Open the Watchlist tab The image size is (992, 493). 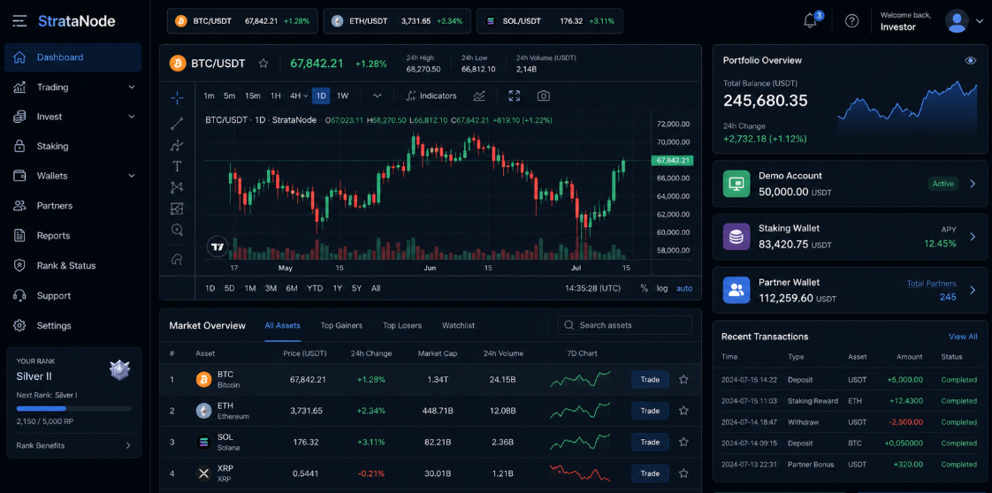point(459,325)
